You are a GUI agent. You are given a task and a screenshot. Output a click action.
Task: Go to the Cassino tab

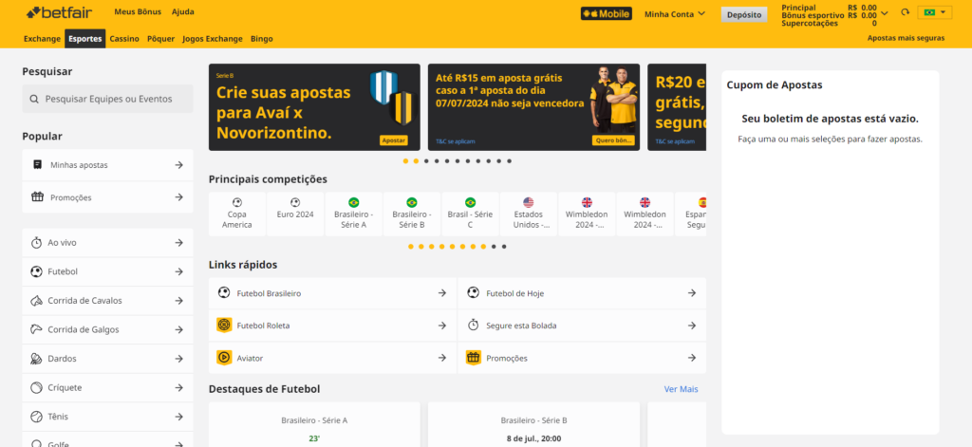pos(124,39)
